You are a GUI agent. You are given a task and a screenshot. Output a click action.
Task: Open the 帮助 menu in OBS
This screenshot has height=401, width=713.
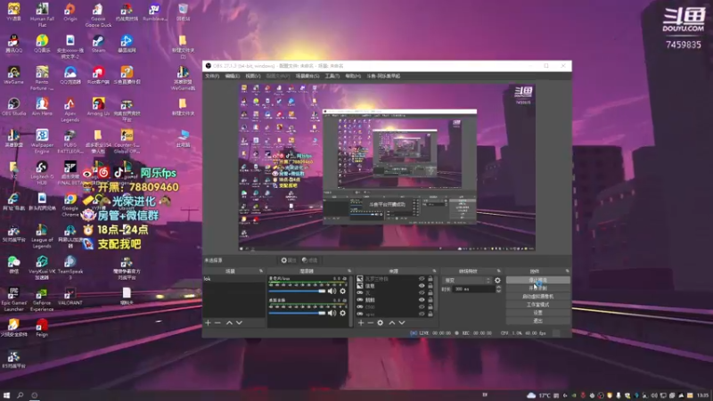coord(353,76)
